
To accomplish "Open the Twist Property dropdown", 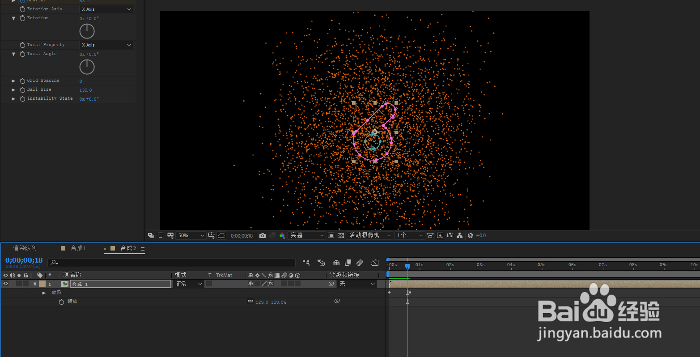I will point(106,45).
